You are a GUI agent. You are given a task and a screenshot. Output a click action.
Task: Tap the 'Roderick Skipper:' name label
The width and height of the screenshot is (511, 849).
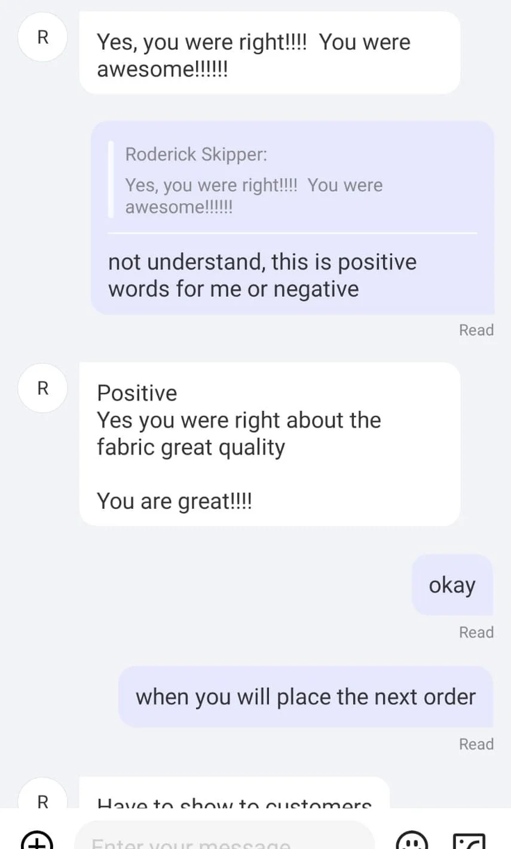point(196,154)
